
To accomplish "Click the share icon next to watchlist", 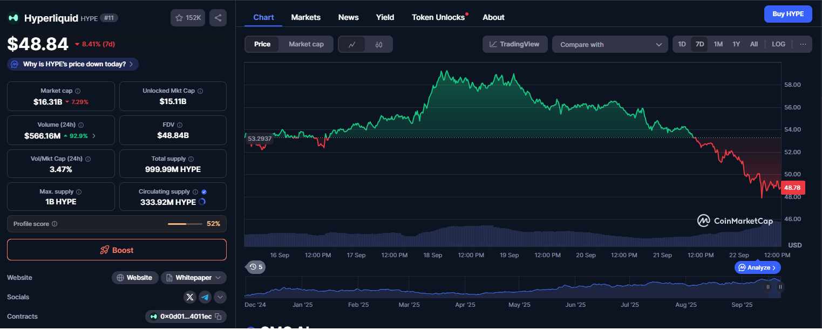I will tap(218, 18).
